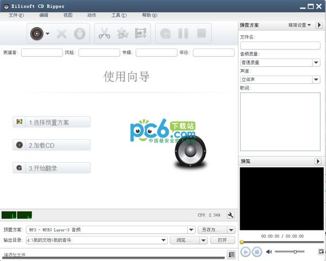Click the 风格 genre input field

click(99, 53)
